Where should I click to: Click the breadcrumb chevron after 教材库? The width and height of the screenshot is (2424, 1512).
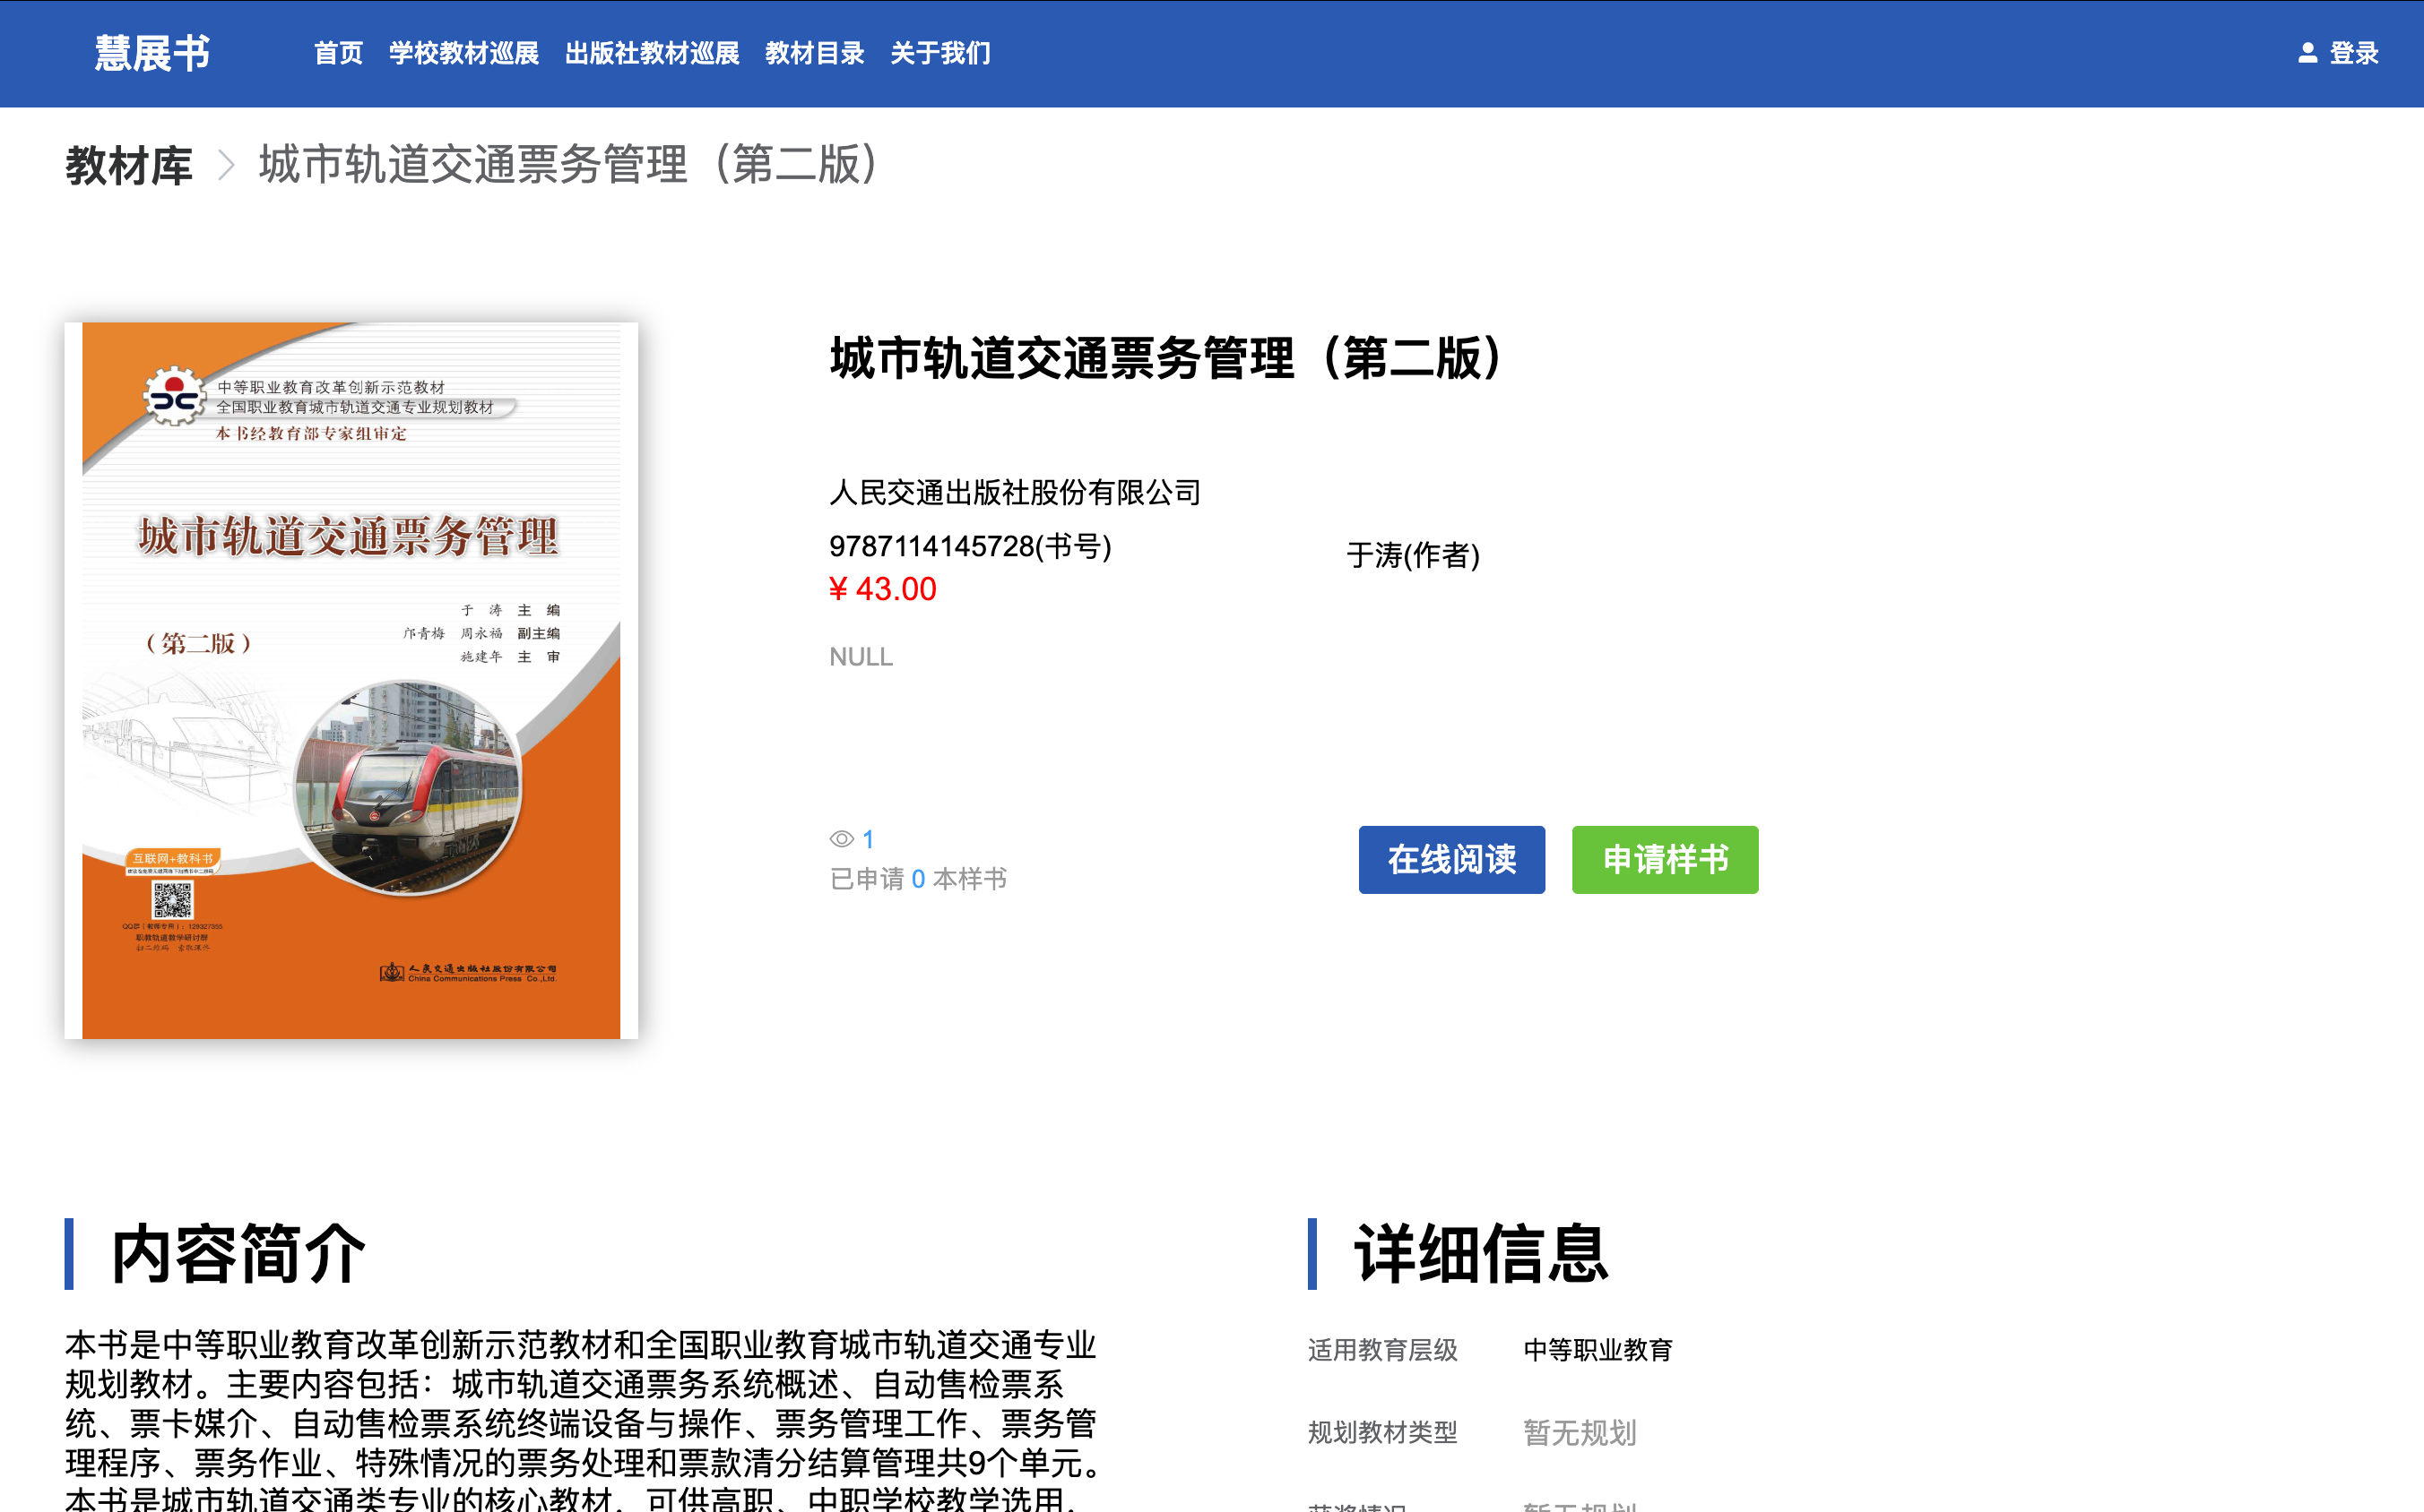(x=226, y=165)
